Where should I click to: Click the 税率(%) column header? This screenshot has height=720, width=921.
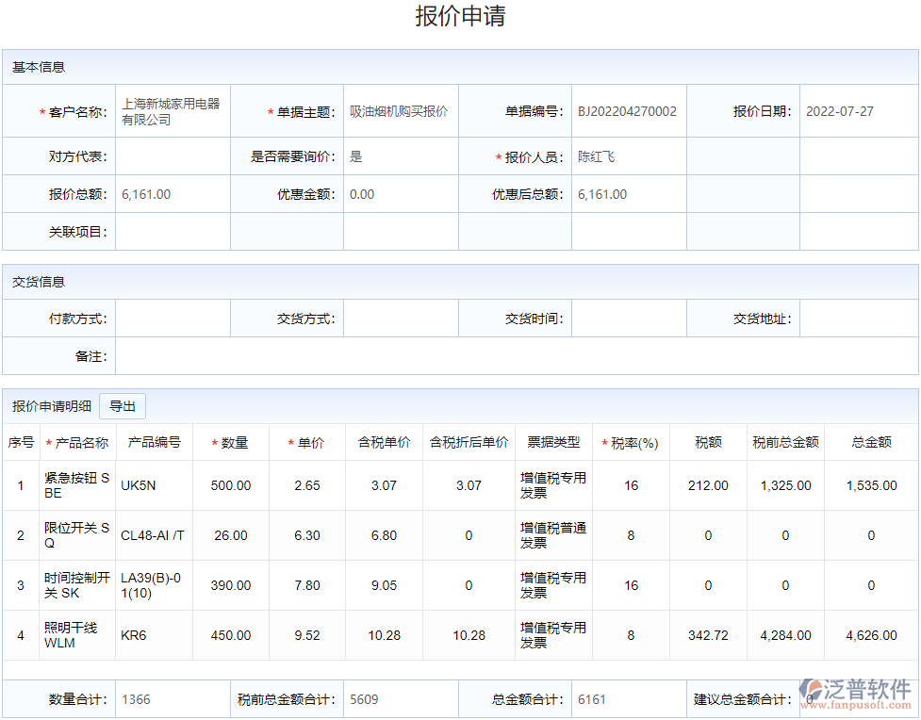(x=630, y=442)
